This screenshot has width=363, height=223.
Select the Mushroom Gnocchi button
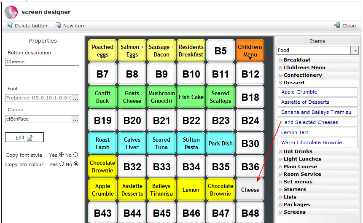coord(161,97)
